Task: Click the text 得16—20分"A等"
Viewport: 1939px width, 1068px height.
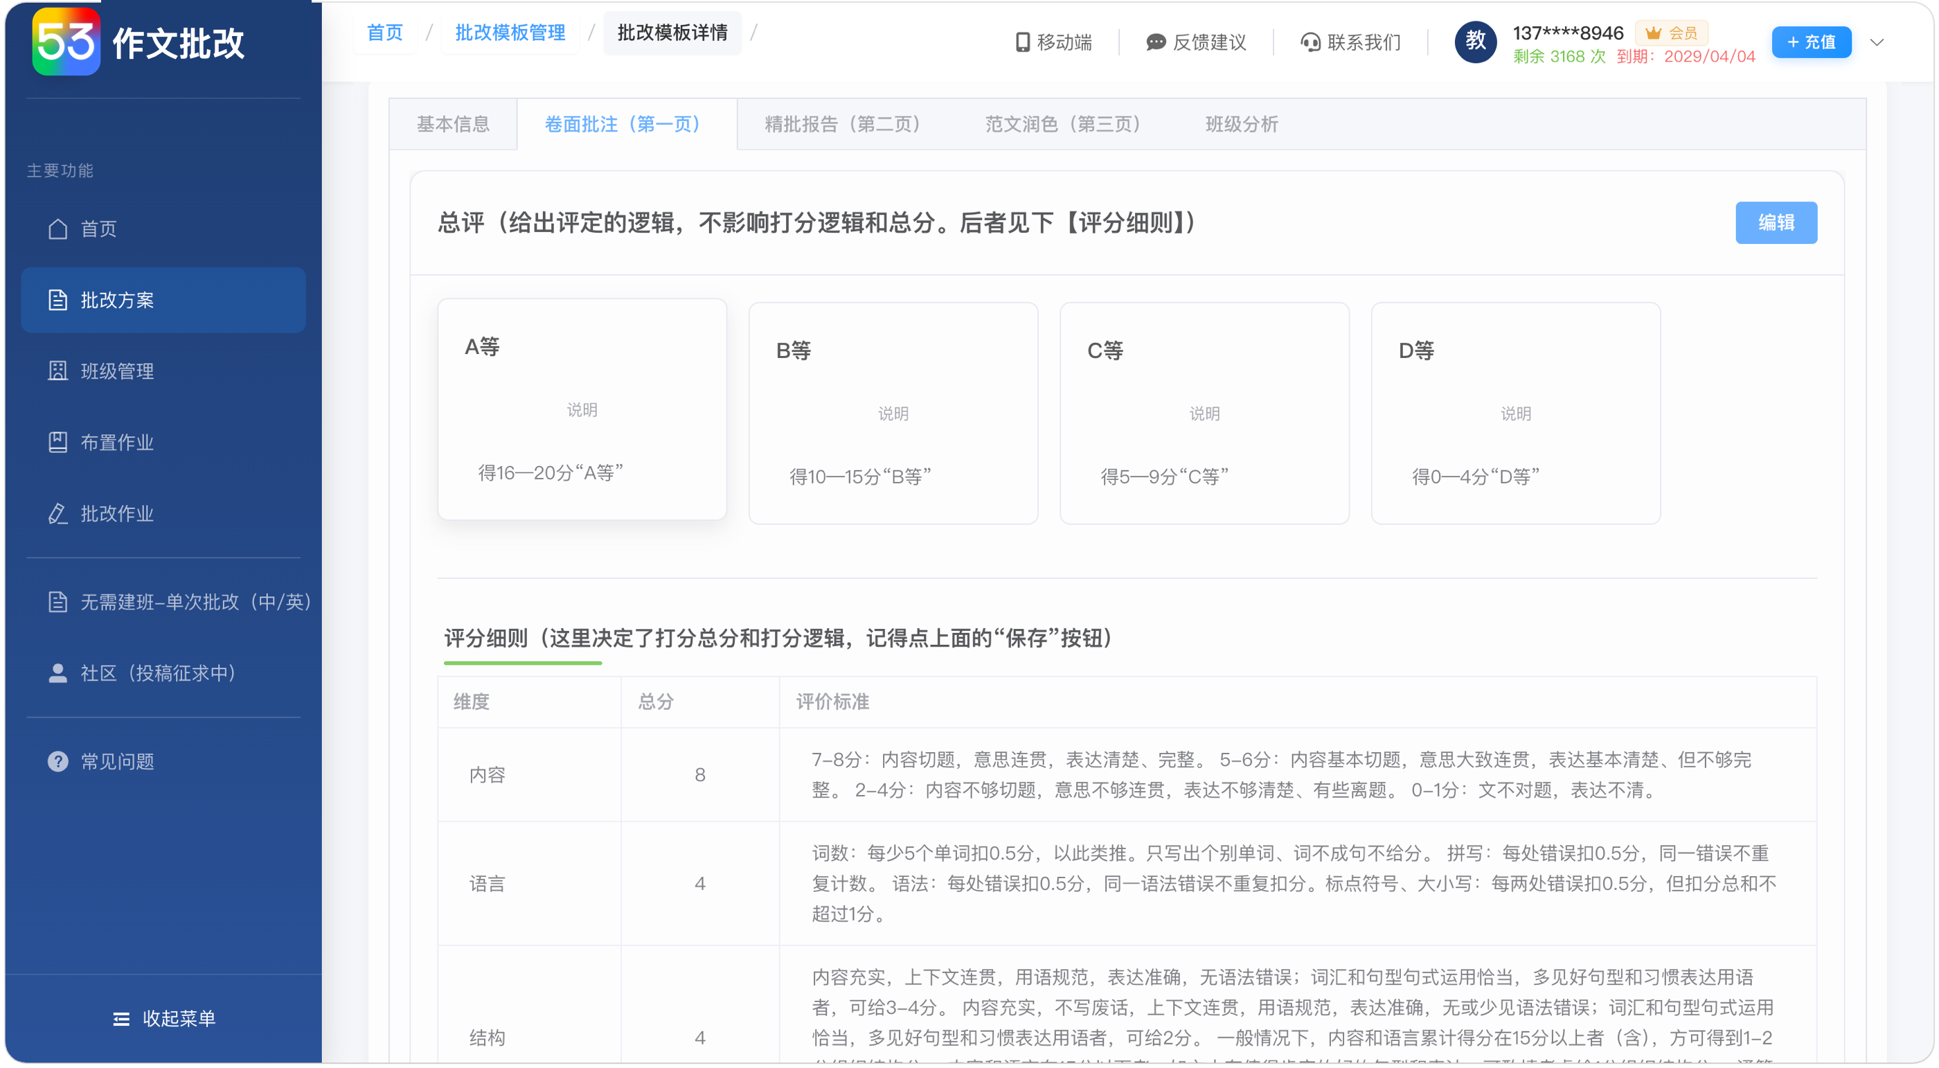Action: pyautogui.click(x=551, y=472)
